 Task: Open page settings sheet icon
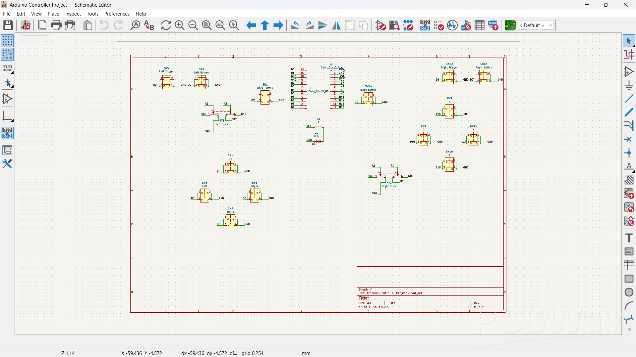(42, 25)
